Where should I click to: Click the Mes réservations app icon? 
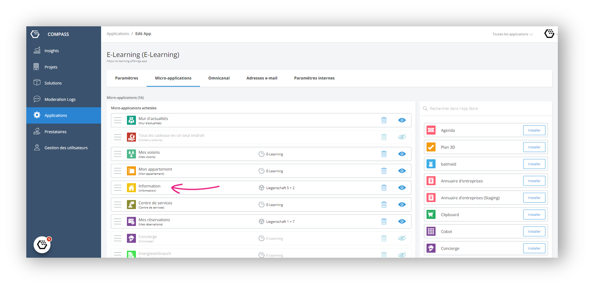[131, 221]
